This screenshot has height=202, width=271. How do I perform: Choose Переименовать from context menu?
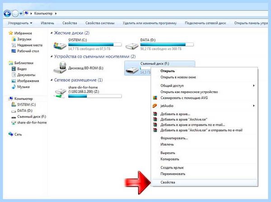point(204,174)
